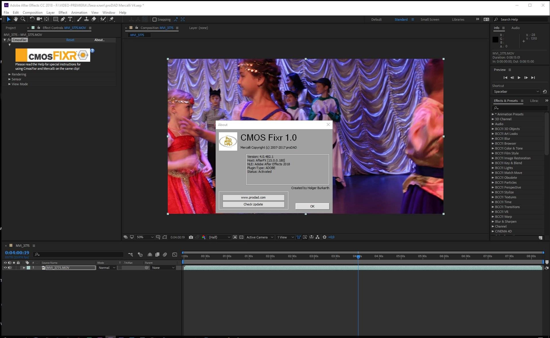
Task: Click the region of interest icon
Action: [x=235, y=237]
